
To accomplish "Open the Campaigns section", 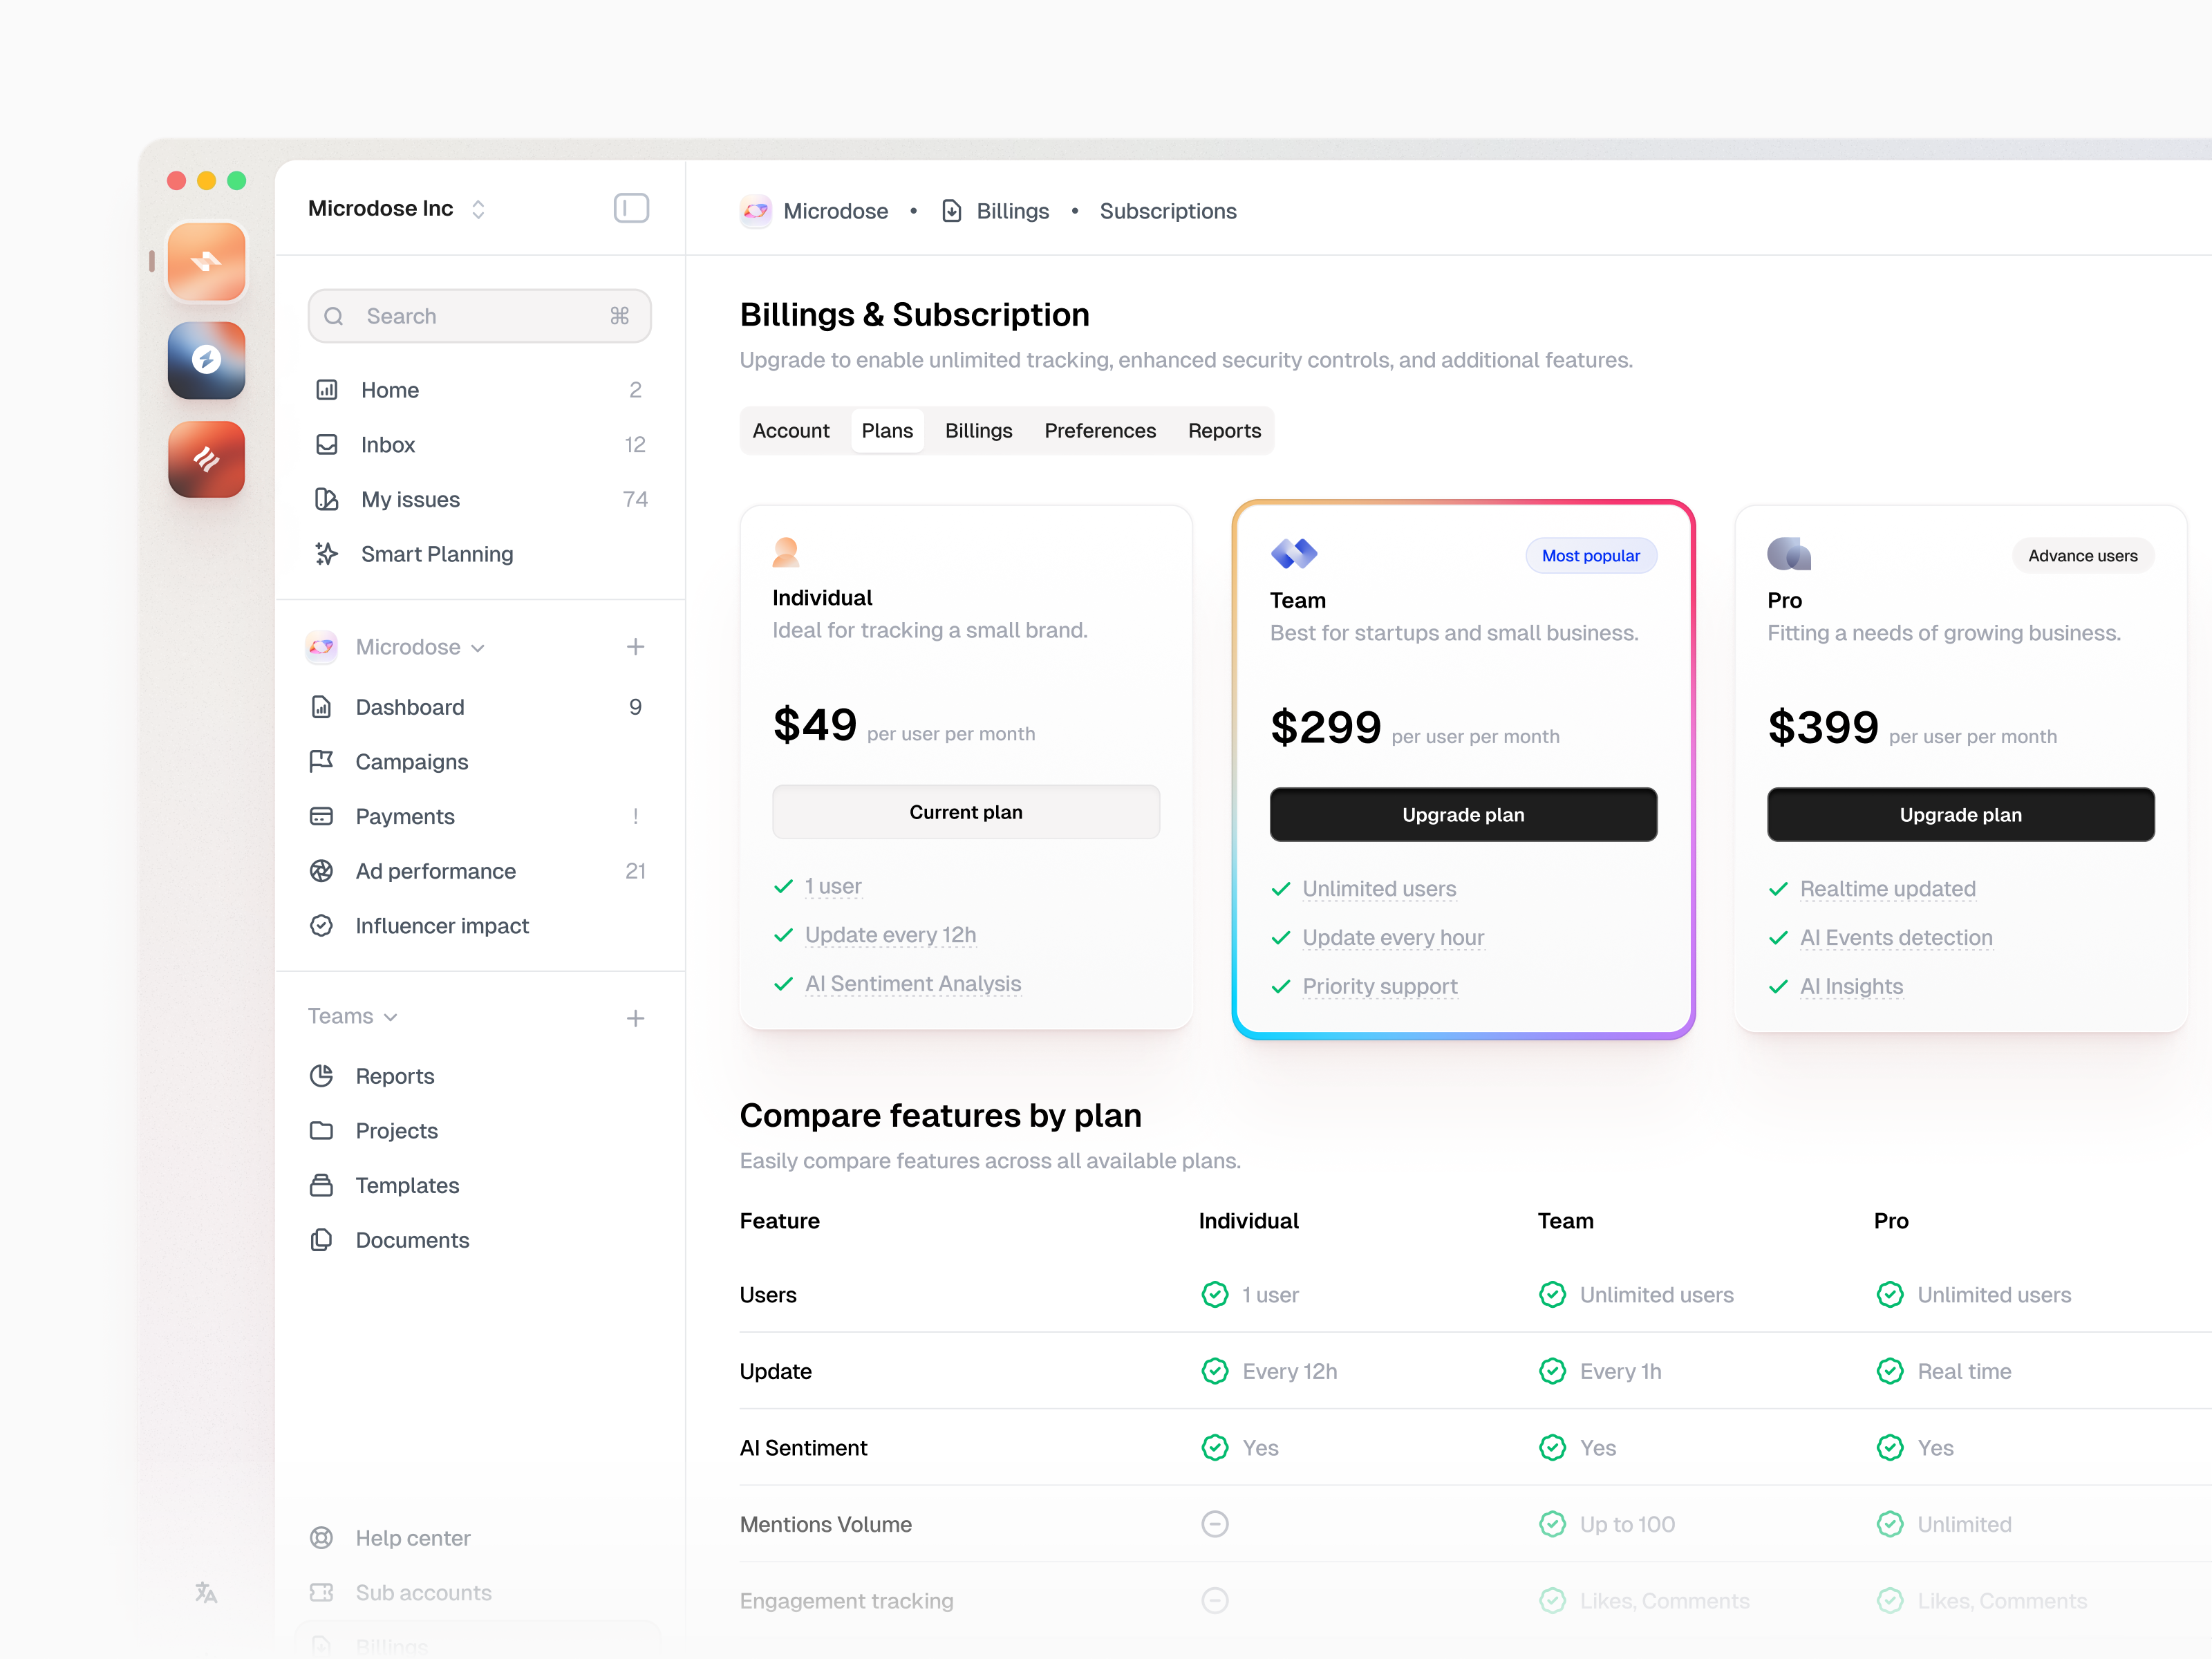I will click(x=412, y=762).
